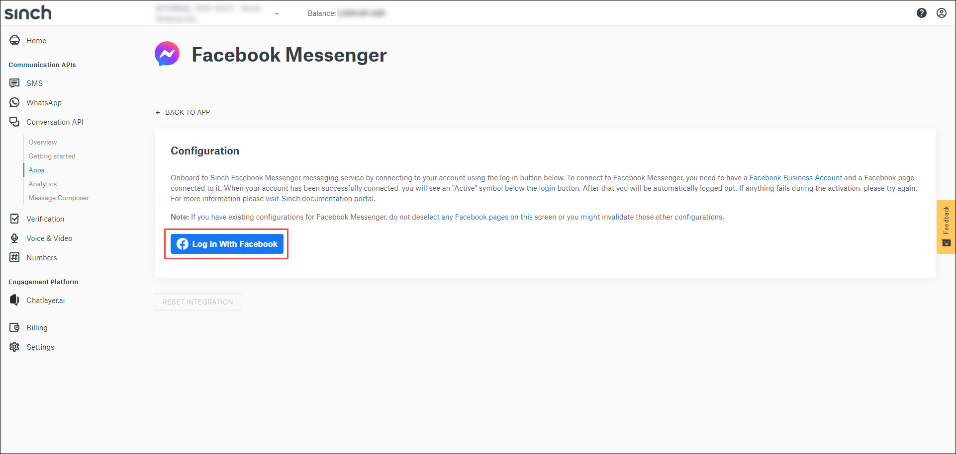Open the Verification menu item
This screenshot has width=956, height=454.
click(45, 219)
